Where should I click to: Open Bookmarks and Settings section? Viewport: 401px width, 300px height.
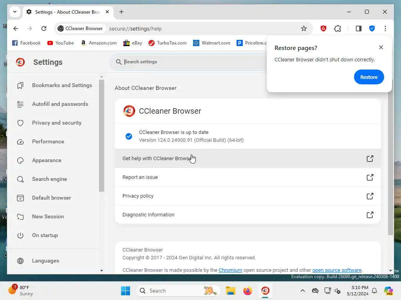(x=54, y=85)
